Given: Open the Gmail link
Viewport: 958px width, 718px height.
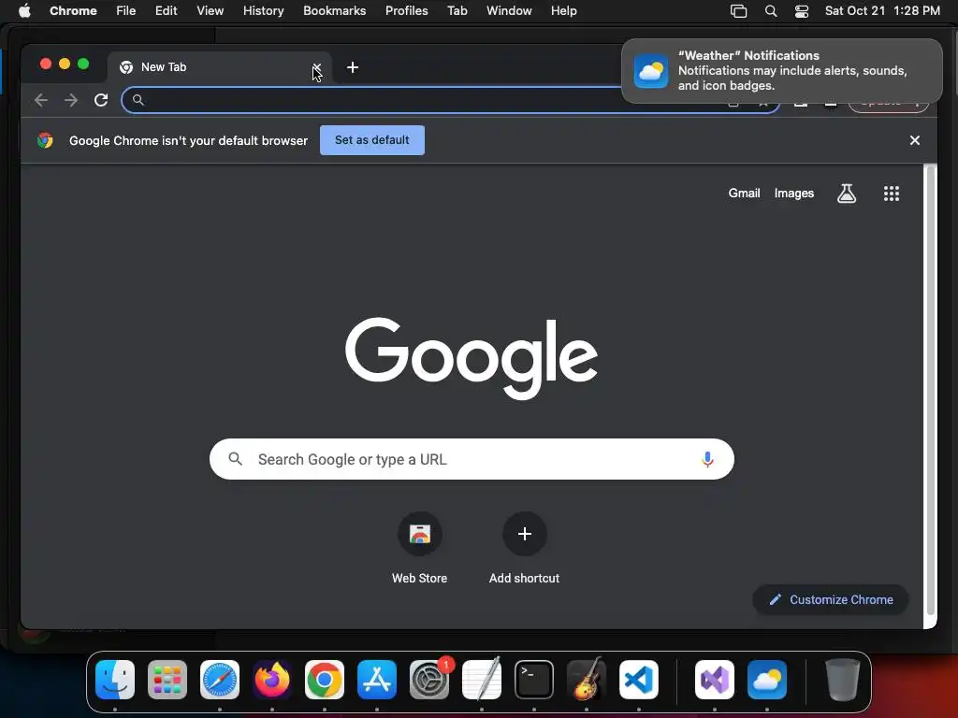Looking at the screenshot, I should (x=744, y=193).
